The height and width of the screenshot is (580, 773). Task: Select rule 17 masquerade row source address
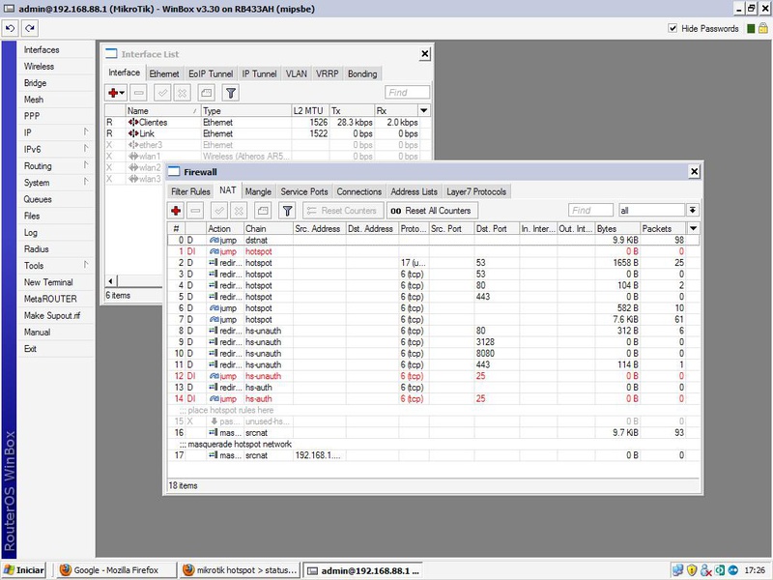click(x=319, y=455)
